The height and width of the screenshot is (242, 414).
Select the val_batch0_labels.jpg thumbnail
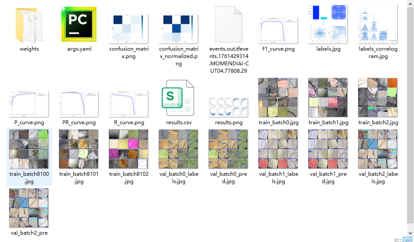tap(178, 149)
